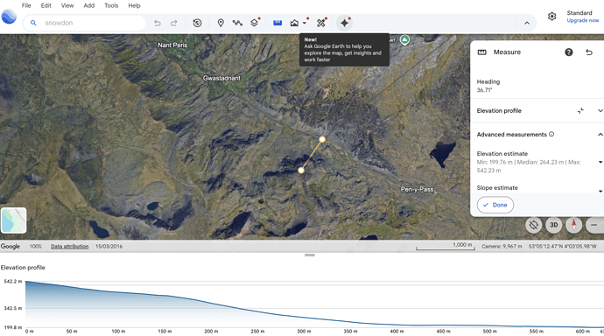Click the zoom out minus button
The image size is (604, 336).
[x=594, y=225]
